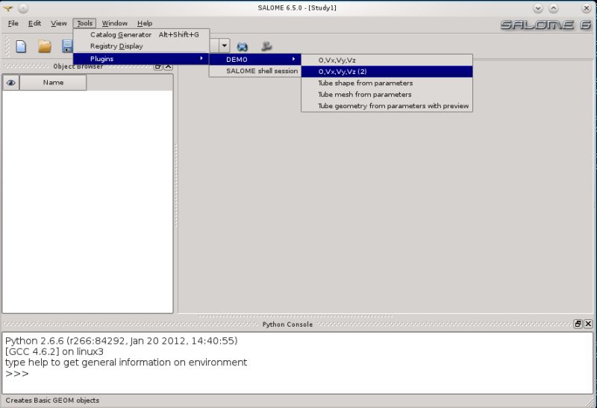The width and height of the screenshot is (597, 408).
Task: Open the View menu
Action: [59, 23]
